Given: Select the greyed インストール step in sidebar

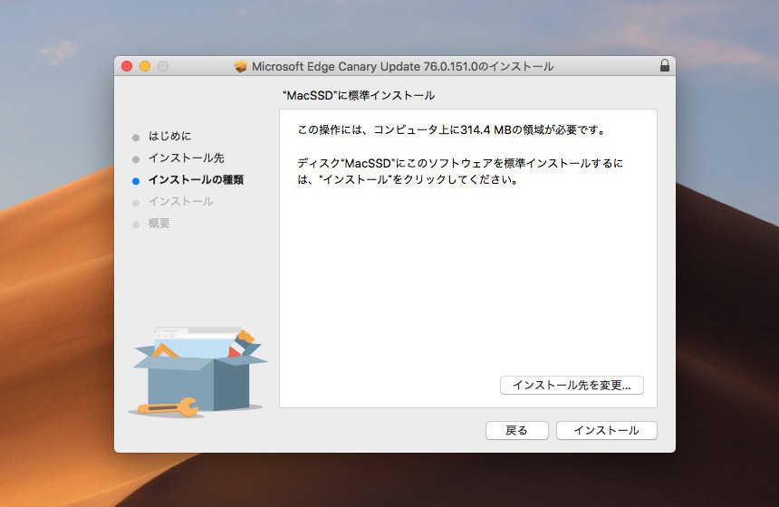Looking at the screenshot, I should [x=181, y=202].
